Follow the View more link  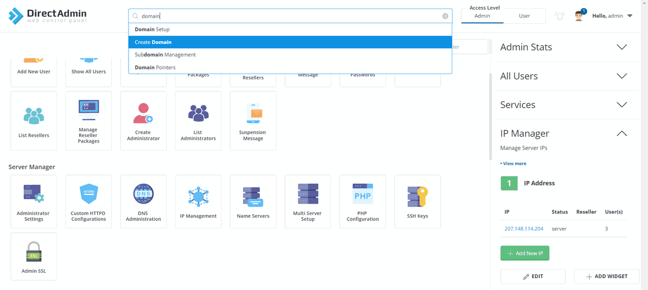[x=514, y=164]
